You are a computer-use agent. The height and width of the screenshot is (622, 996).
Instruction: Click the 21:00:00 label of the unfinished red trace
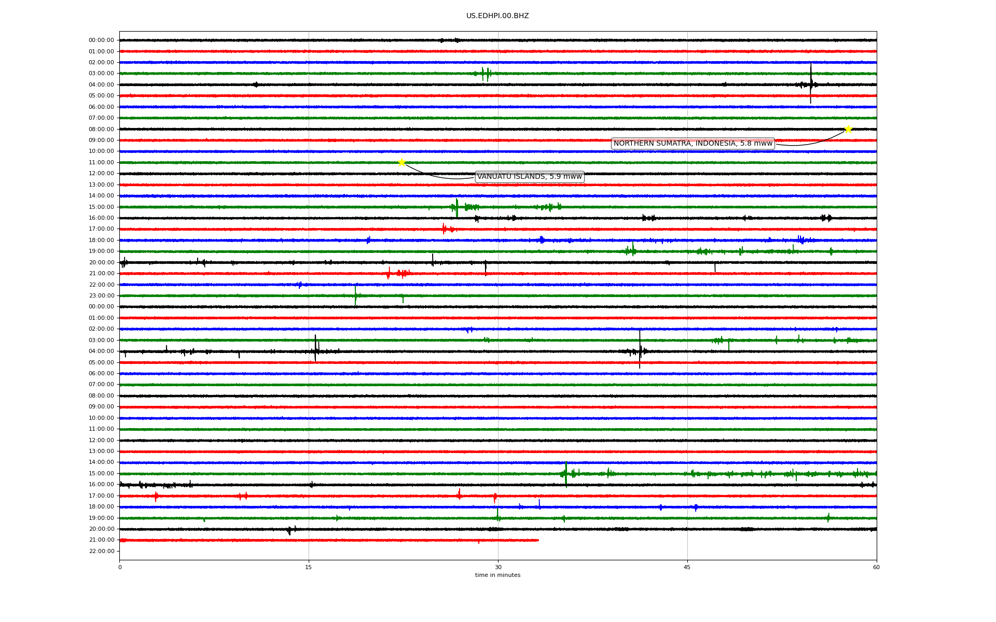101,540
